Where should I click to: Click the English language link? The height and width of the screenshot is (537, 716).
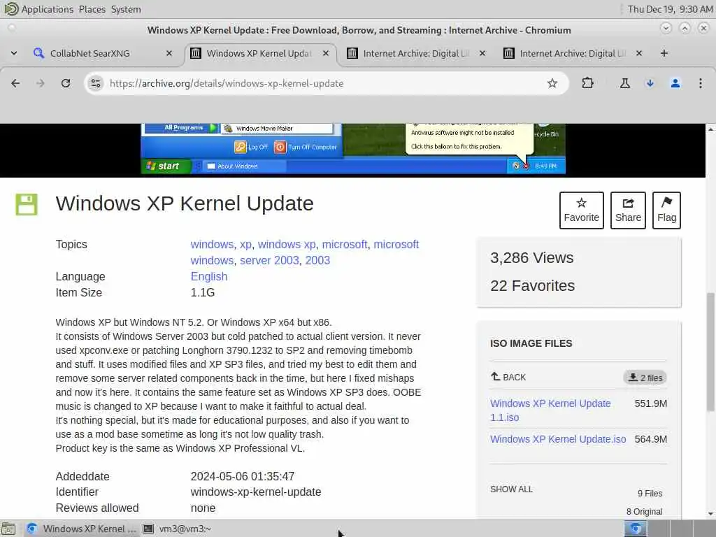point(209,276)
